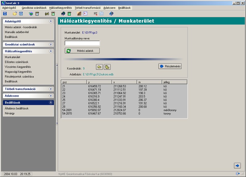The width and height of the screenshot is (246, 177).
Task: Click the Mérési adatok button
Action: [82, 51]
